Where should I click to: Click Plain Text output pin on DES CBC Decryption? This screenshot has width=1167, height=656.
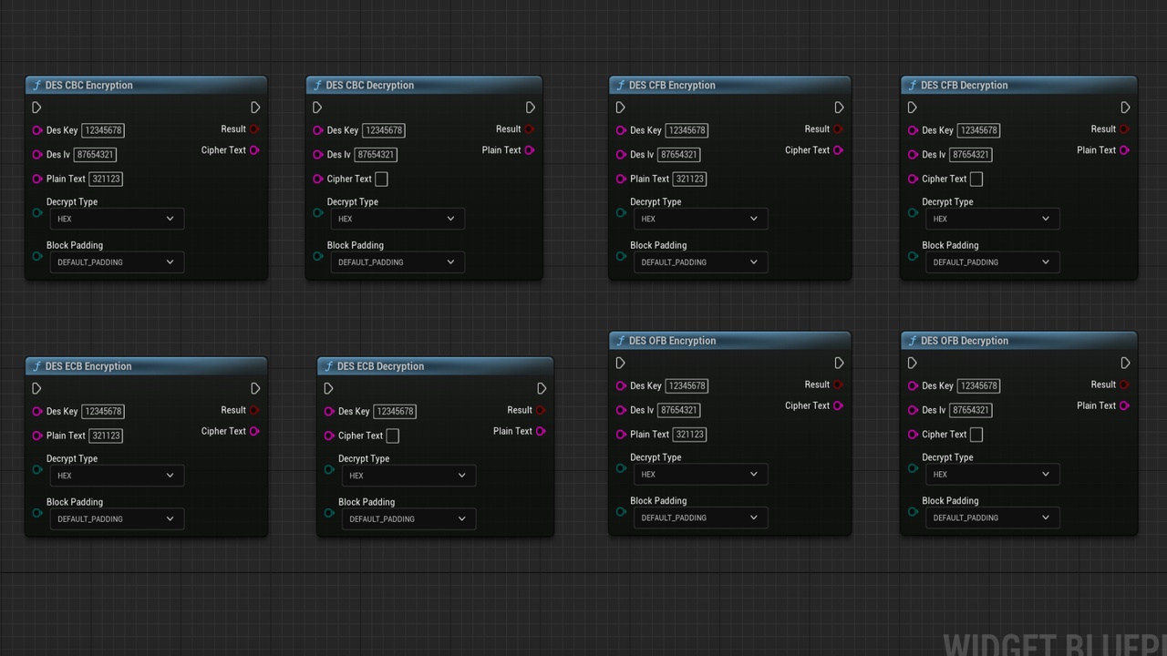(530, 150)
